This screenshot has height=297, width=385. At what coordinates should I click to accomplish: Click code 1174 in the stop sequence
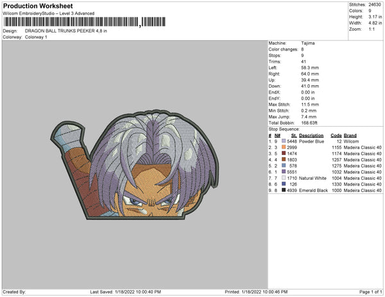337,154
